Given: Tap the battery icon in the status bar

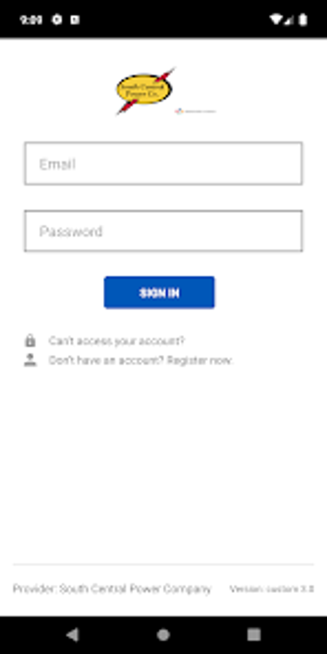Looking at the screenshot, I should (303, 20).
